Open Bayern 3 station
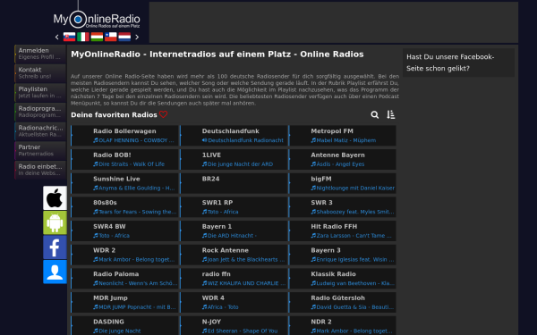This screenshot has height=335, width=537. [x=343, y=255]
